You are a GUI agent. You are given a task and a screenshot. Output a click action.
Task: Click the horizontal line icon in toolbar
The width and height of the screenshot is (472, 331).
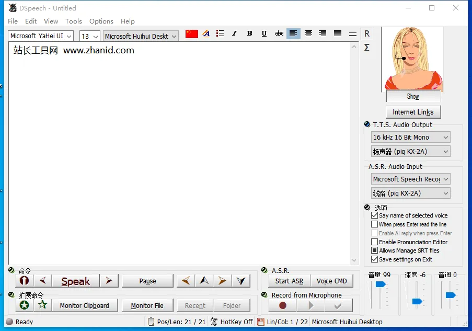(x=352, y=34)
